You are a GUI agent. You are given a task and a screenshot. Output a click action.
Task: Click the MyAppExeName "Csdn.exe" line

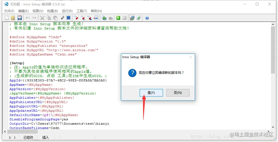(43, 54)
